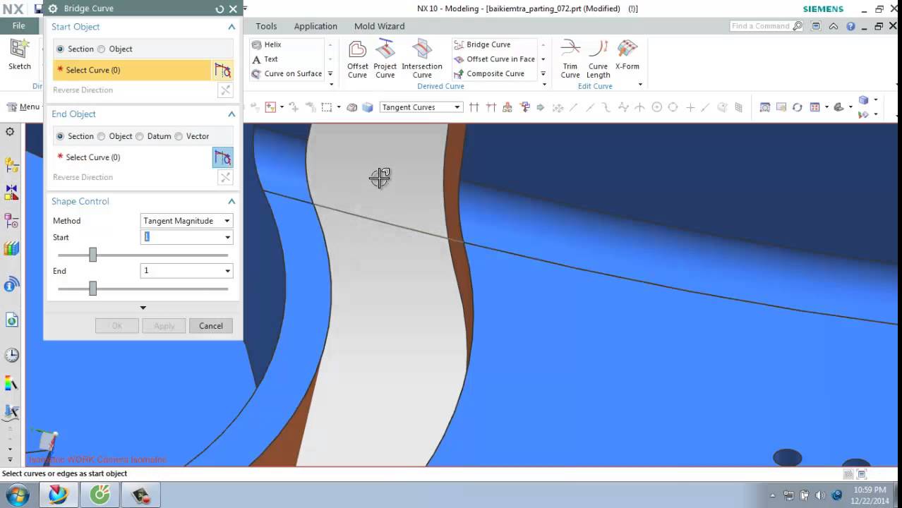Switch to the Tools tab
The image size is (902, 508).
click(x=266, y=26)
